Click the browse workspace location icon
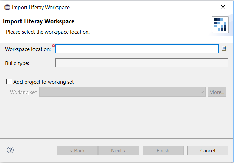This screenshot has height=163, width=234. point(224,49)
